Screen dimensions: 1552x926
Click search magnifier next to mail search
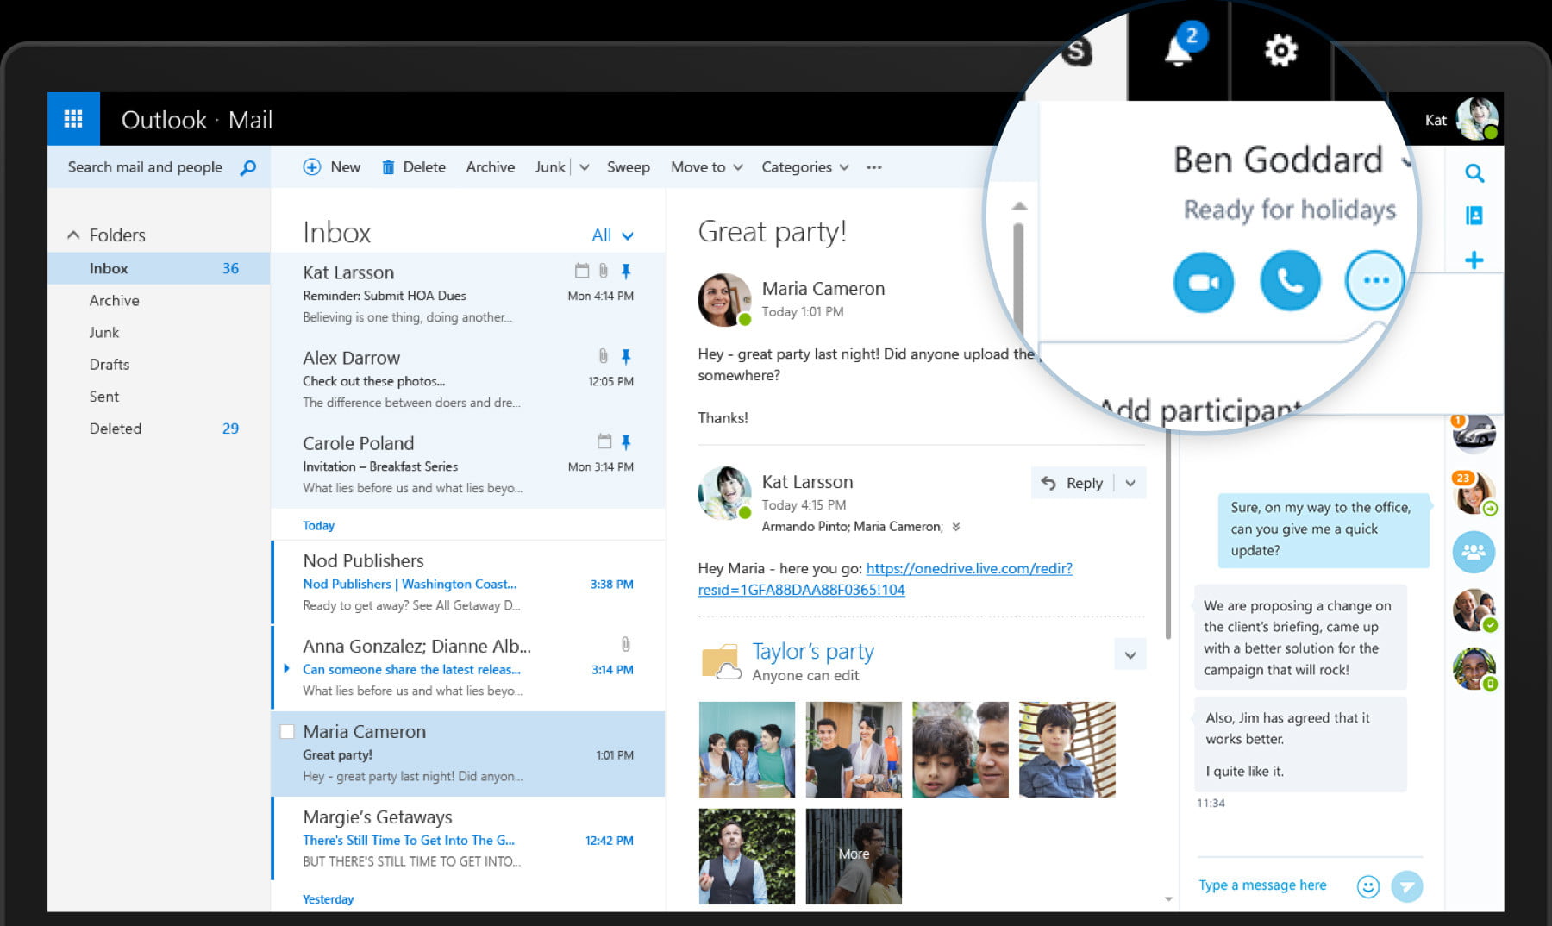(x=248, y=167)
